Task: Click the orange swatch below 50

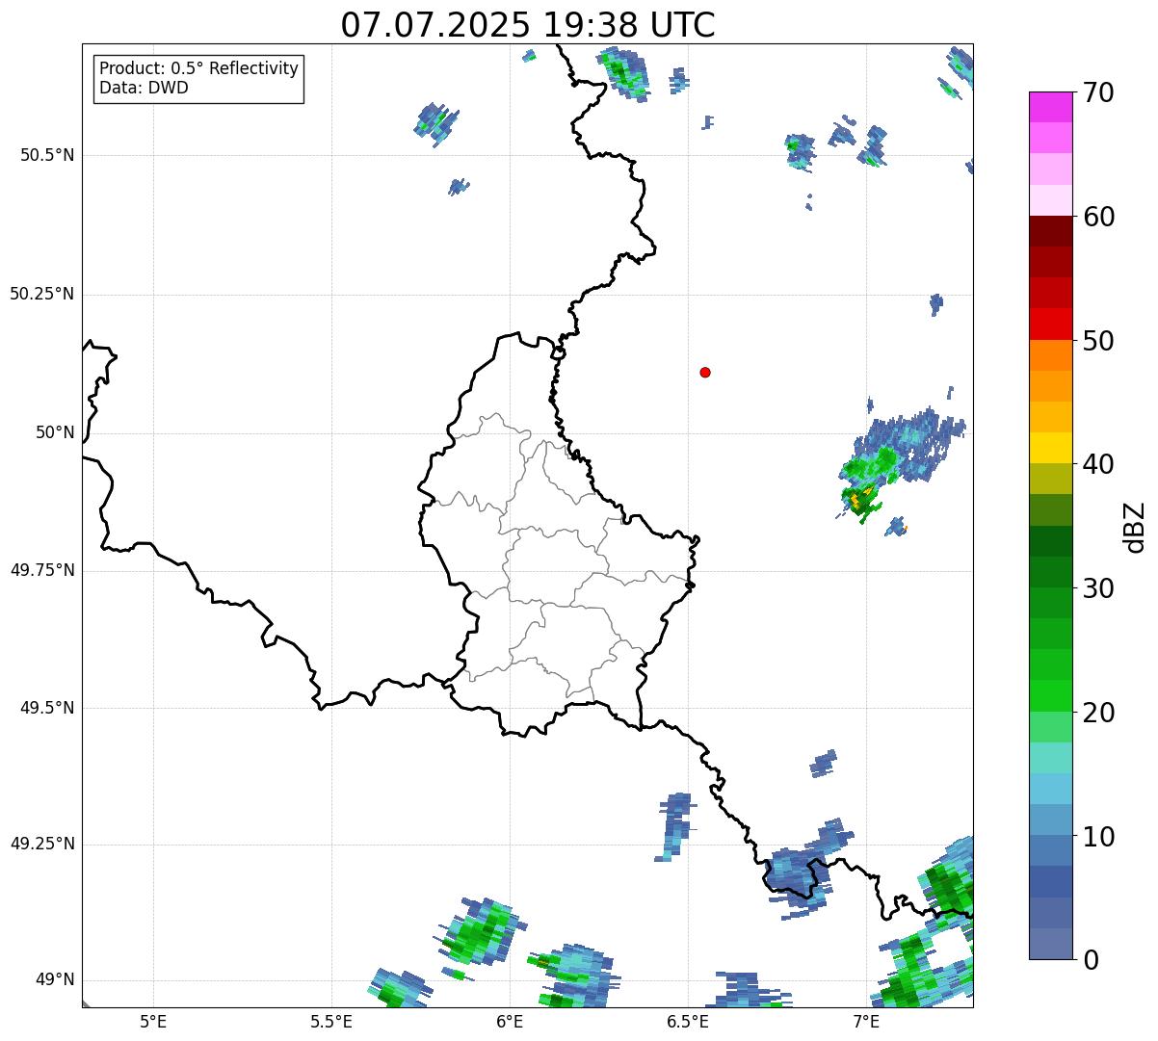Action: click(x=1051, y=355)
